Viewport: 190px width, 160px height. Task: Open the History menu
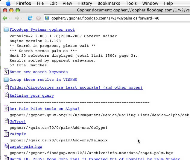[84, 3]
